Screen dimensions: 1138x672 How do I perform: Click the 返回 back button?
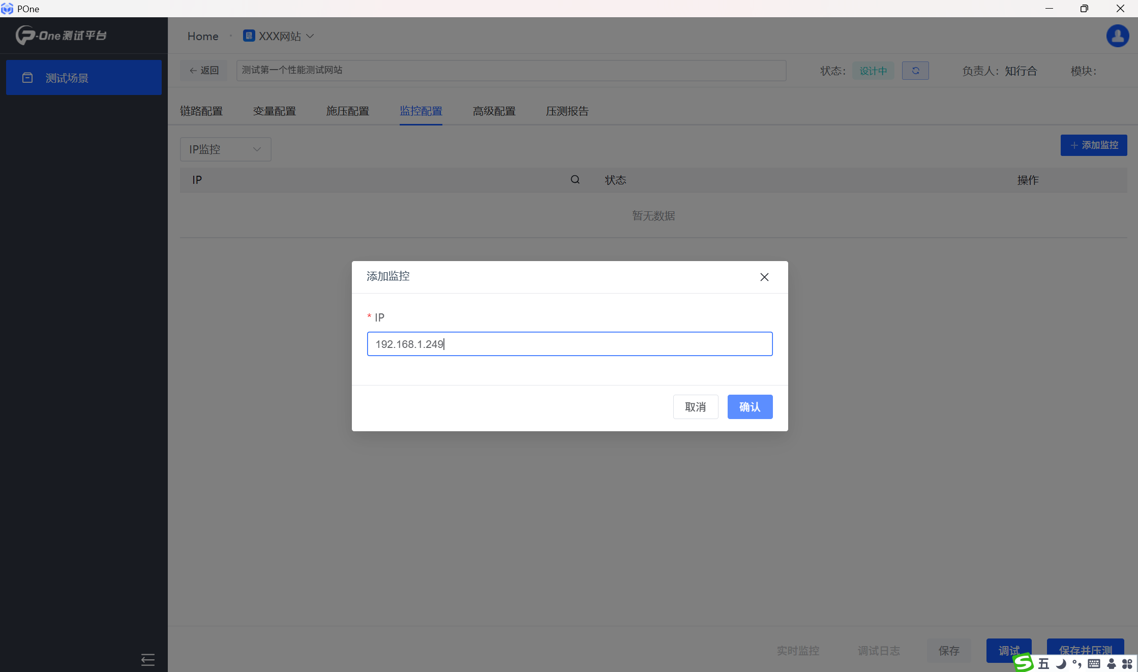[204, 71]
